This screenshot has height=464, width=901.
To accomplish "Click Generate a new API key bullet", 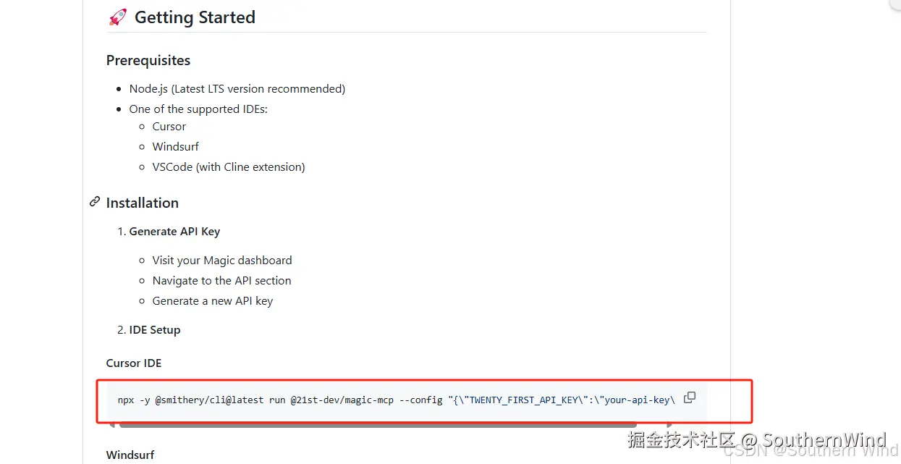I will click(213, 300).
